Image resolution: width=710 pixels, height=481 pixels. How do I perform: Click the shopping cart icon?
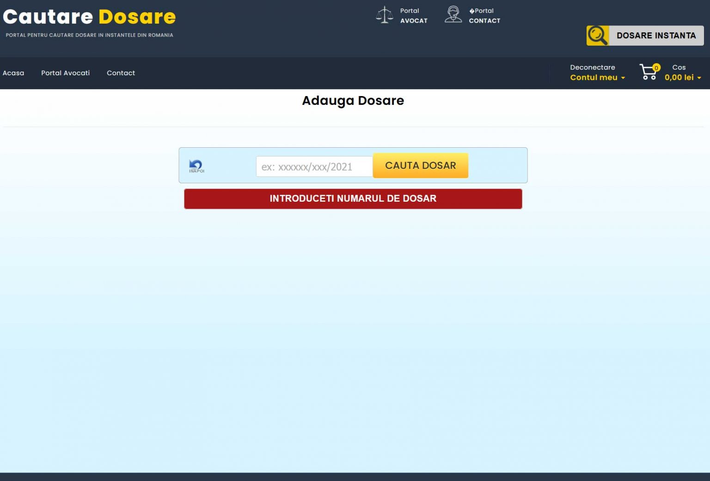click(649, 72)
